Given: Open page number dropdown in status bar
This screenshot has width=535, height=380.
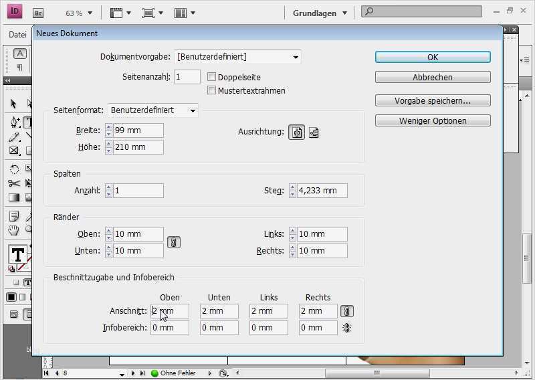Looking at the screenshot, I should pos(122,375).
